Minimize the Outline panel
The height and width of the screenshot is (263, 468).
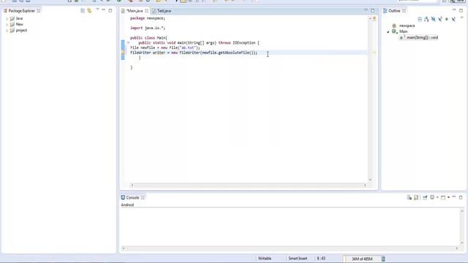coord(454,10)
